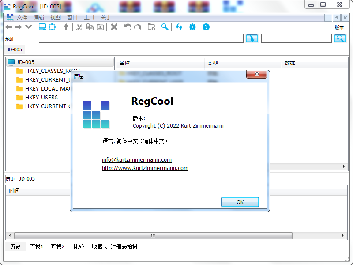Open the 关于 menu

tap(106, 18)
